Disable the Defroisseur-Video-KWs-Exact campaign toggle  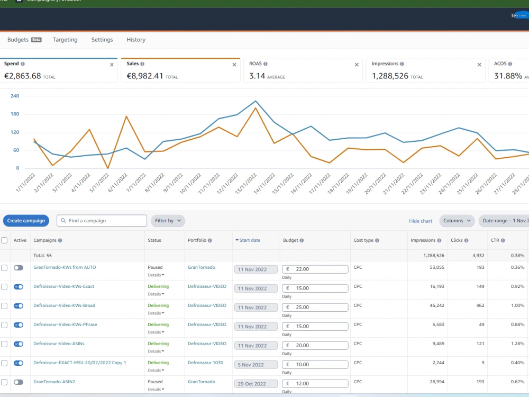[x=19, y=286]
